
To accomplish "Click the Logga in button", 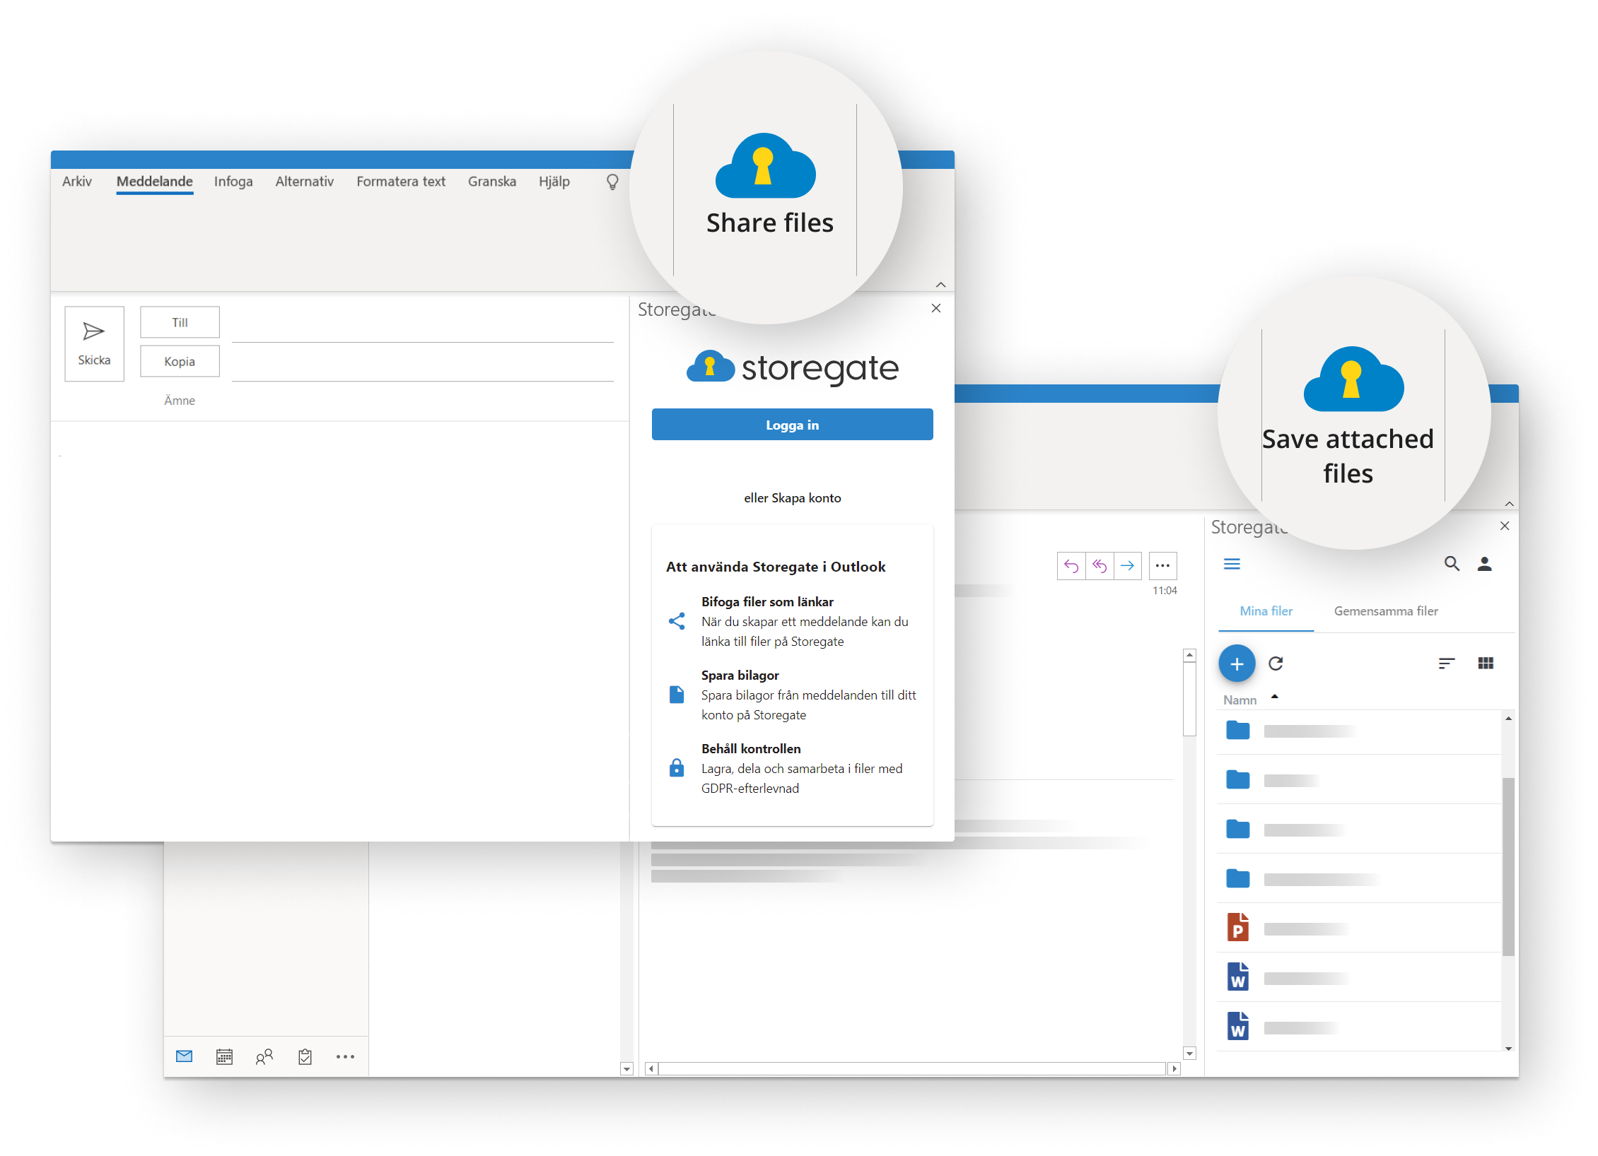I will 792,425.
